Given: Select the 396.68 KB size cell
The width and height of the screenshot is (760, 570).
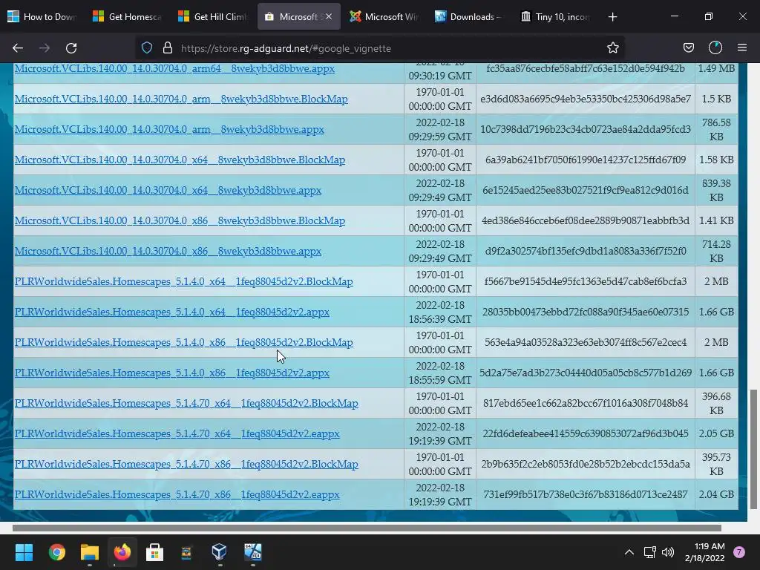Looking at the screenshot, I should [716, 403].
